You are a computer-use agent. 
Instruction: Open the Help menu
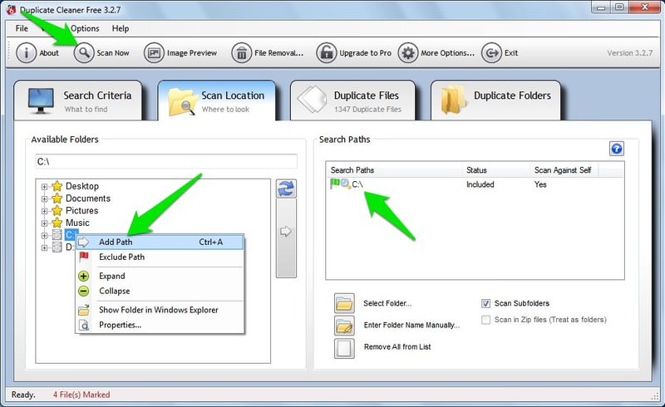[x=121, y=28]
